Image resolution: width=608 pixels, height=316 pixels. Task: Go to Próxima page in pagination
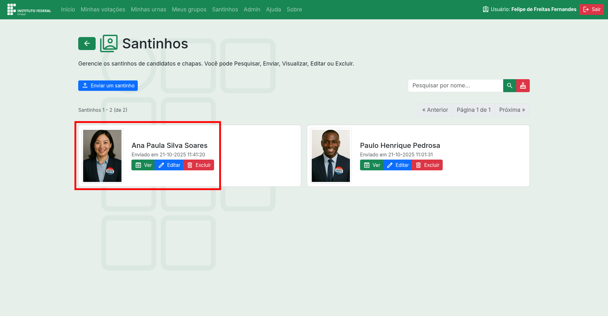512,110
